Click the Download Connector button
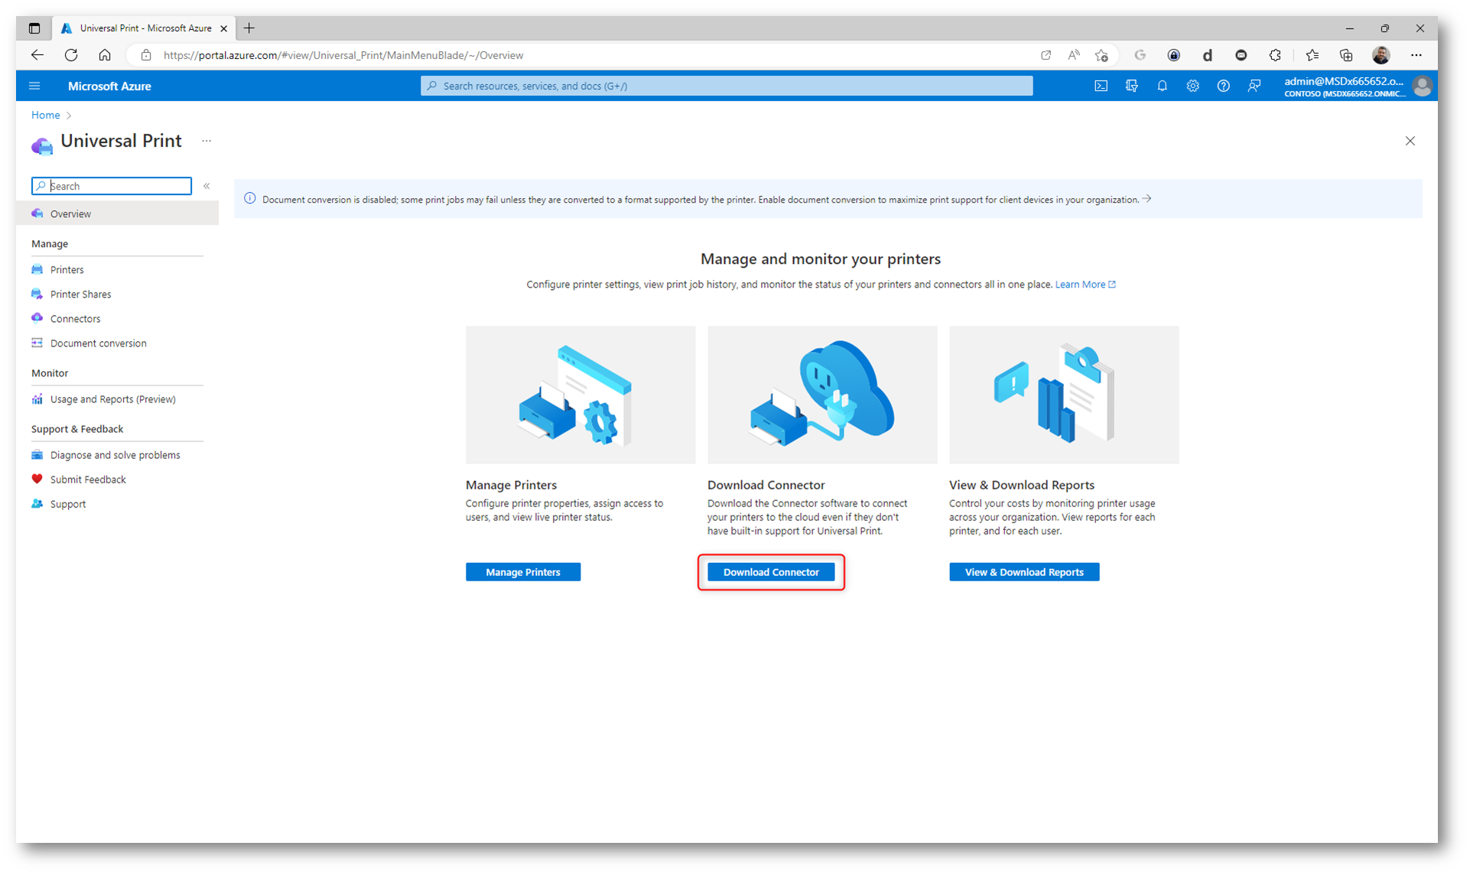 (771, 571)
